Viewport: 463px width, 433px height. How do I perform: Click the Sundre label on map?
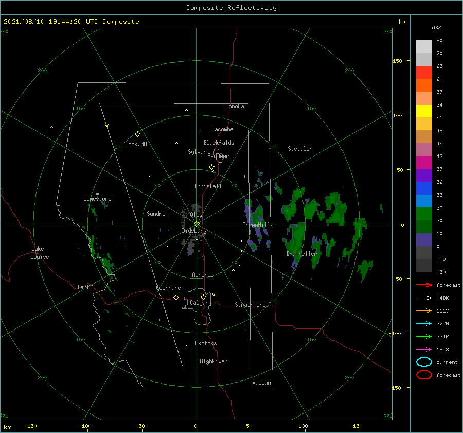pos(156,214)
